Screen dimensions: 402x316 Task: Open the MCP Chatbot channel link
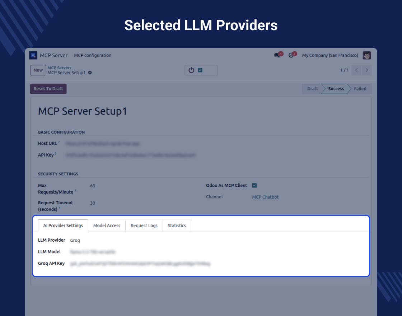pos(265,197)
